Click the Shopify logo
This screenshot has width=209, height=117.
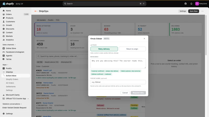(x=8, y=4)
